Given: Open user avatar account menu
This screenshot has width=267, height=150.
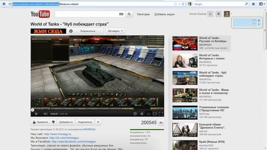Looking at the screenshot, I should click(x=227, y=14).
